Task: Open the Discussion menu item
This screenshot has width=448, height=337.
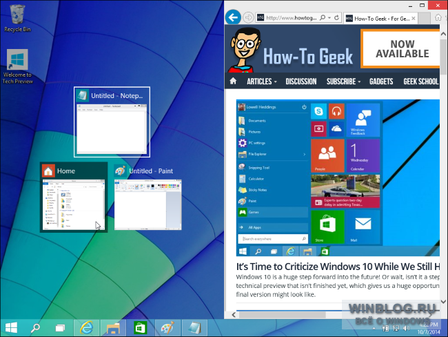Action: click(x=301, y=81)
